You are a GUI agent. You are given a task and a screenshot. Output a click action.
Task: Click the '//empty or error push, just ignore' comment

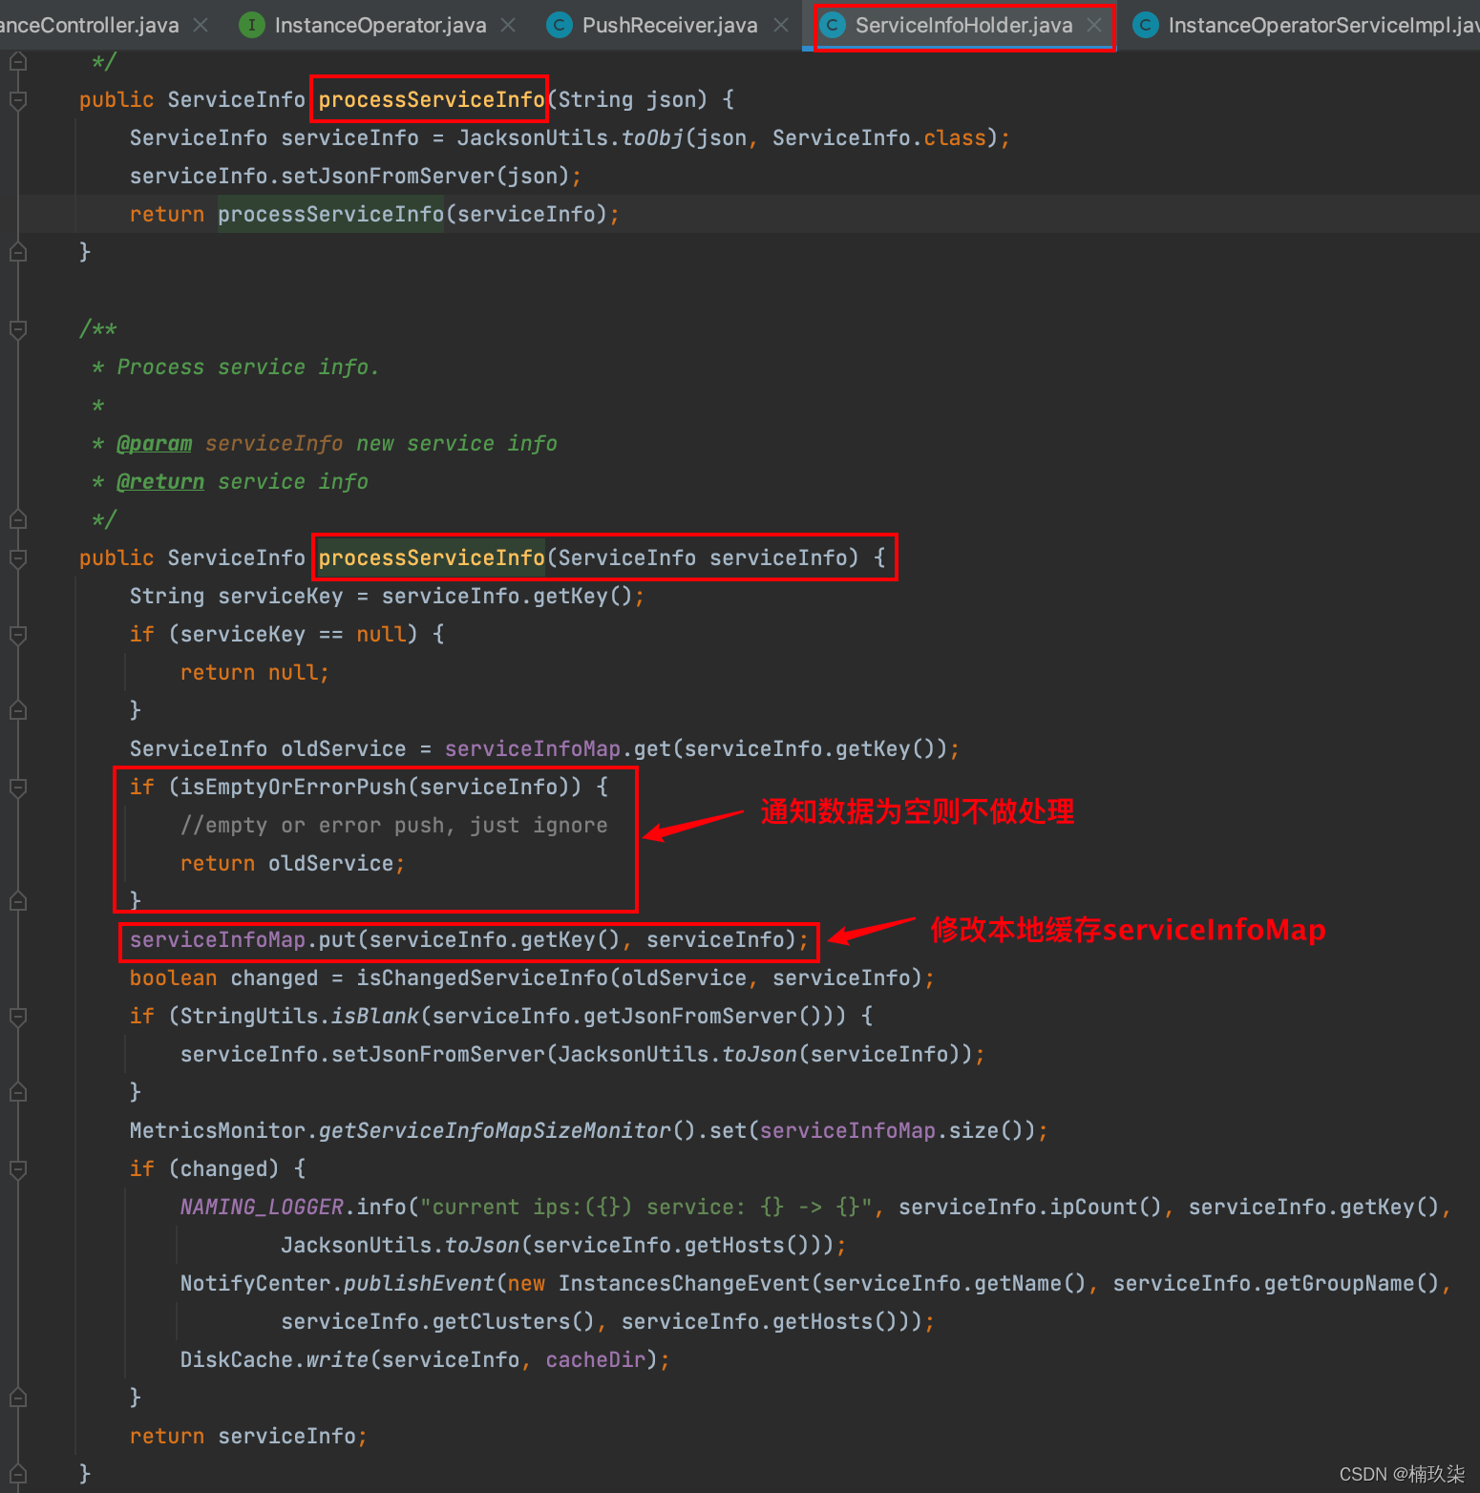point(393,825)
